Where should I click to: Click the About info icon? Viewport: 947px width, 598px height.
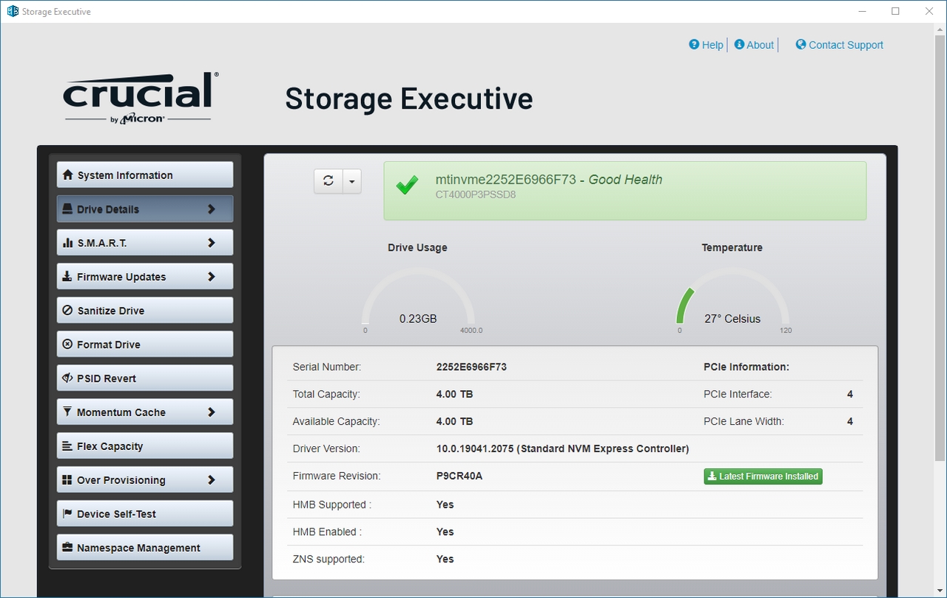point(739,44)
